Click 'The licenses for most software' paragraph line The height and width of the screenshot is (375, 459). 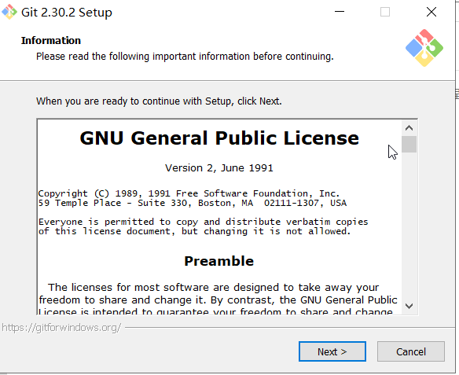214,288
